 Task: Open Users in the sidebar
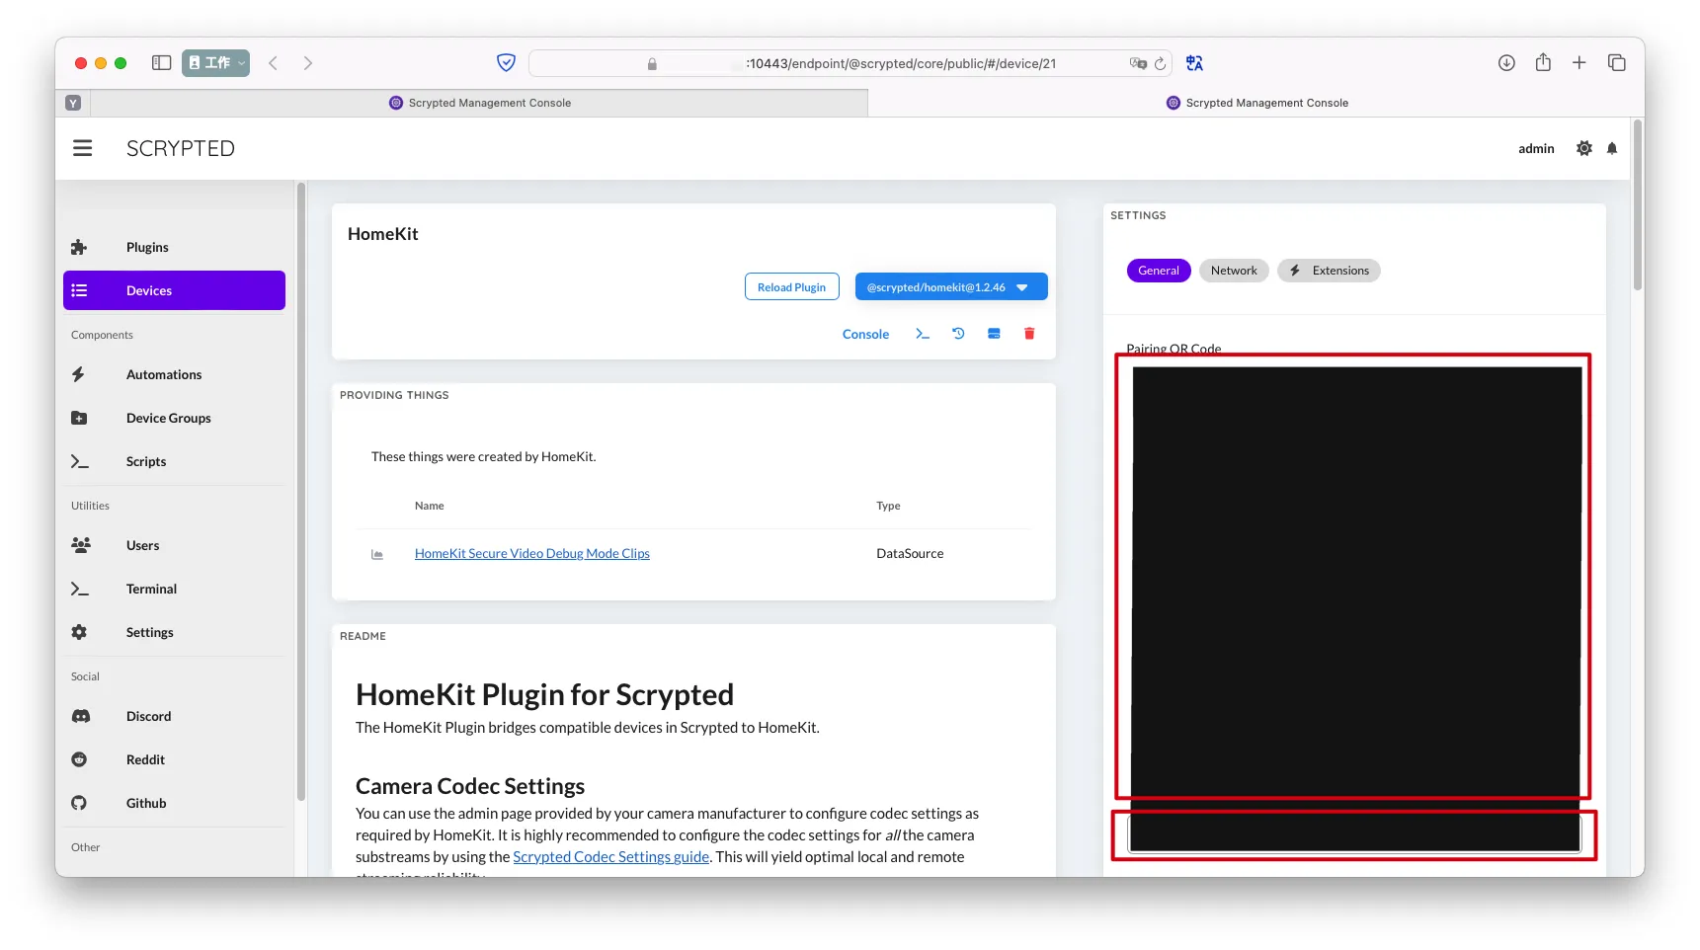point(174,545)
